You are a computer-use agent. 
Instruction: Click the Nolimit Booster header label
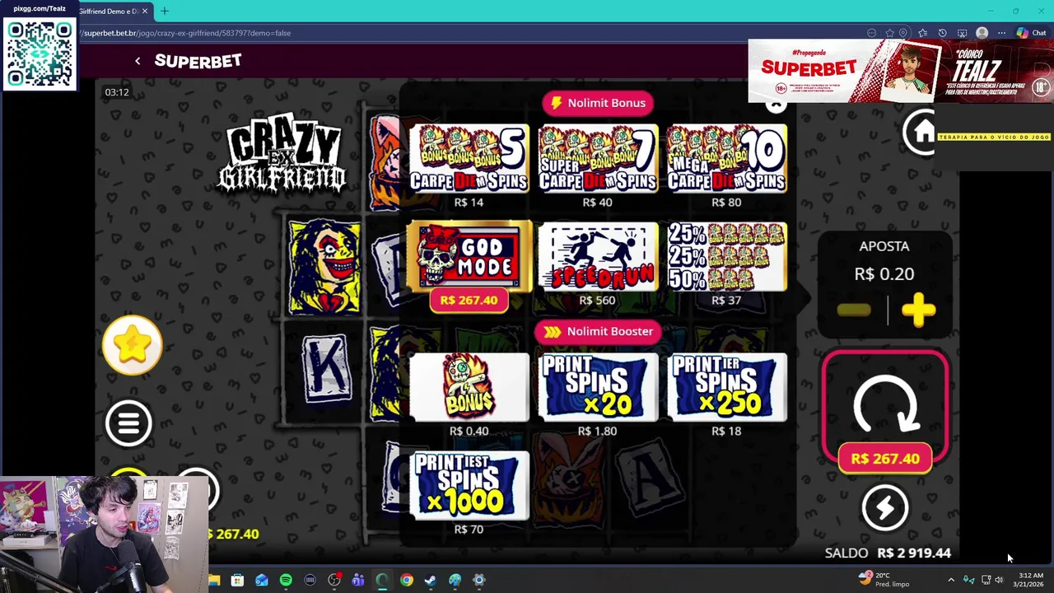coord(598,331)
